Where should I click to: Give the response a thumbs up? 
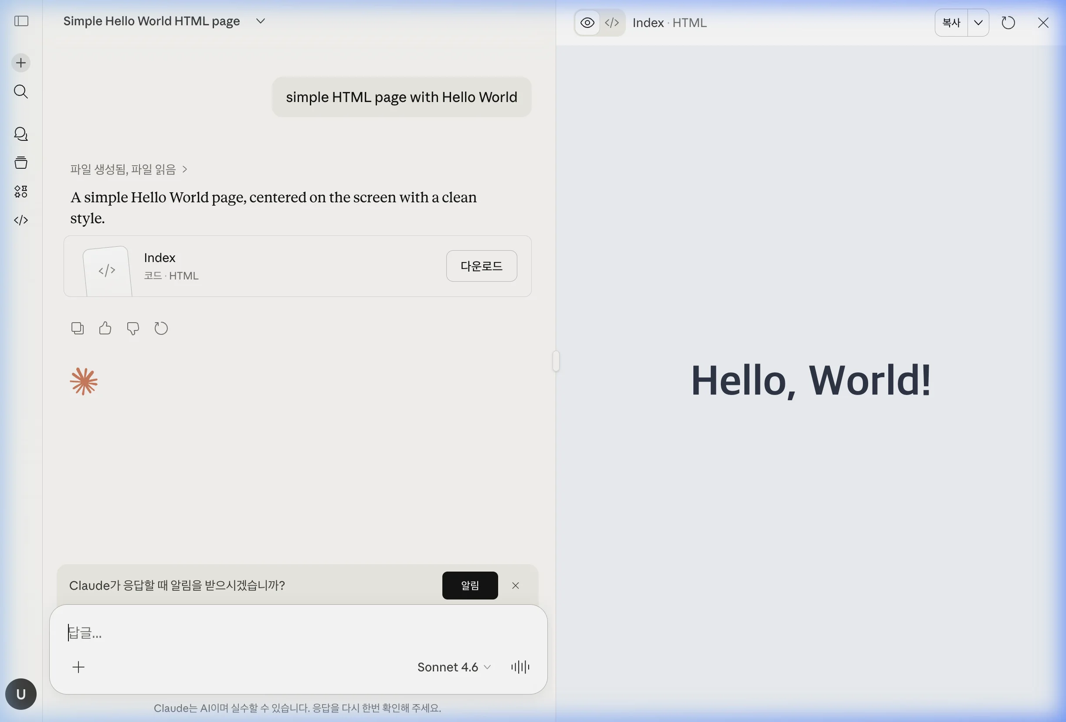(x=105, y=328)
